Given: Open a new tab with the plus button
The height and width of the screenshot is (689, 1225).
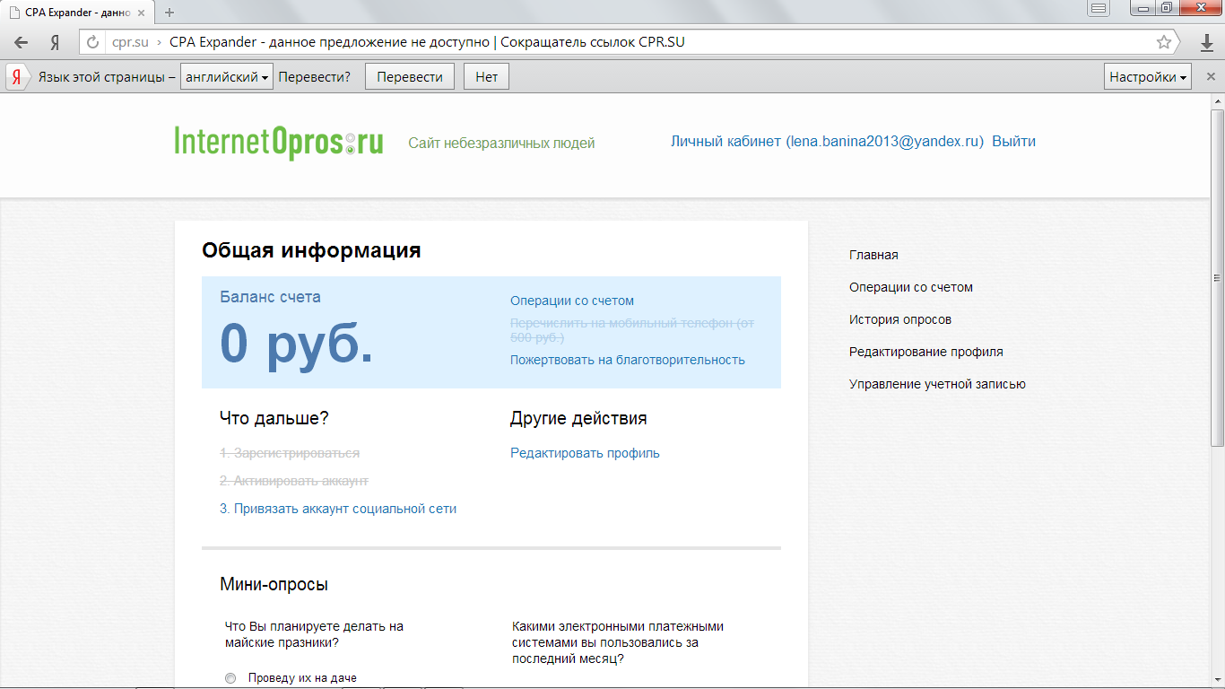Looking at the screenshot, I should pyautogui.click(x=169, y=13).
